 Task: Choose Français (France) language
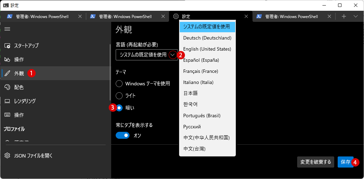[x=207, y=71]
